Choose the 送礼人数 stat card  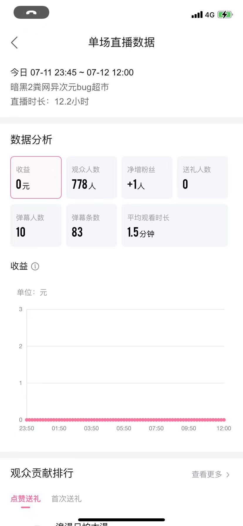[x=203, y=177]
